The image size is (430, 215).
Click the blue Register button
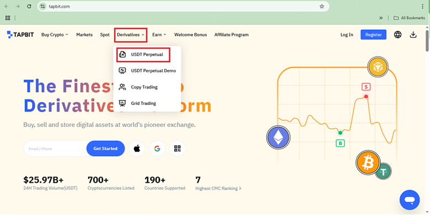pyautogui.click(x=373, y=35)
